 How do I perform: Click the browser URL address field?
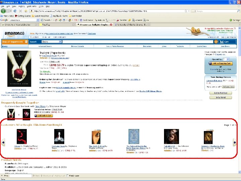pos(107,11)
